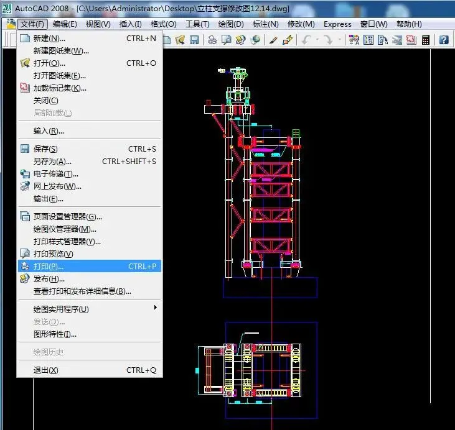Click the open-folder icon in the toolbar
Viewport: 455px width, 430px height.
(x=180, y=40)
